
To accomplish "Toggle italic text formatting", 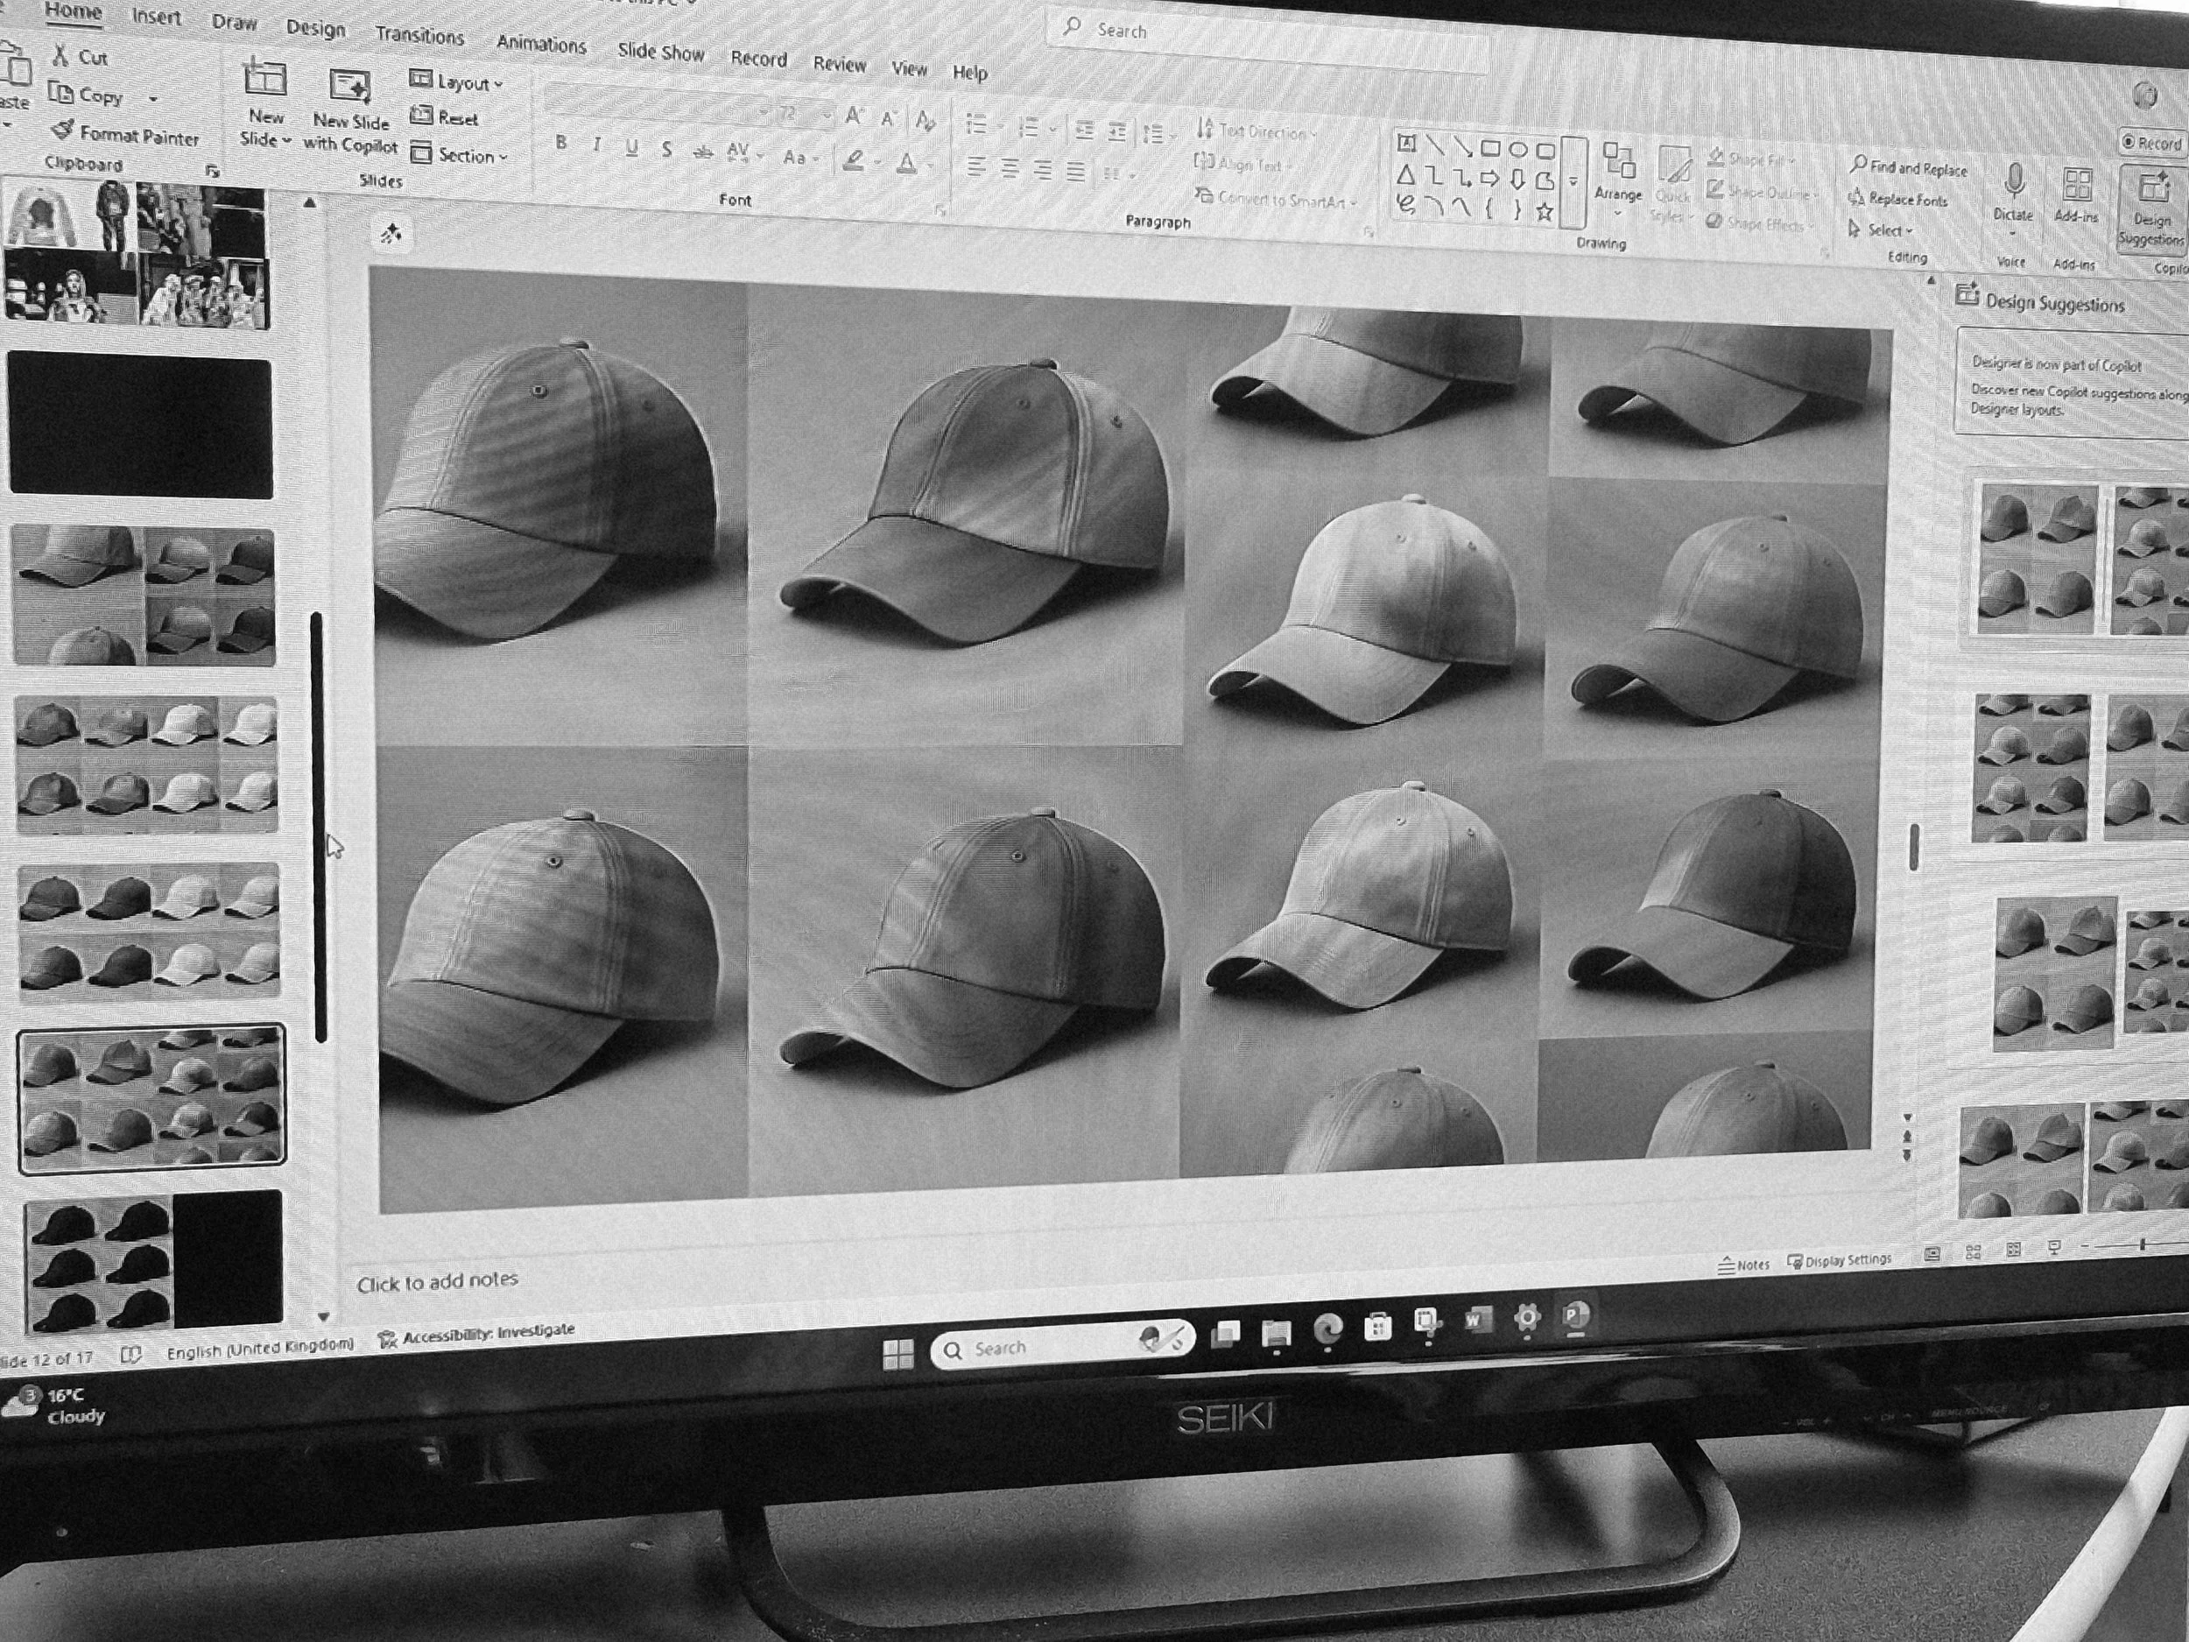I will coord(597,145).
